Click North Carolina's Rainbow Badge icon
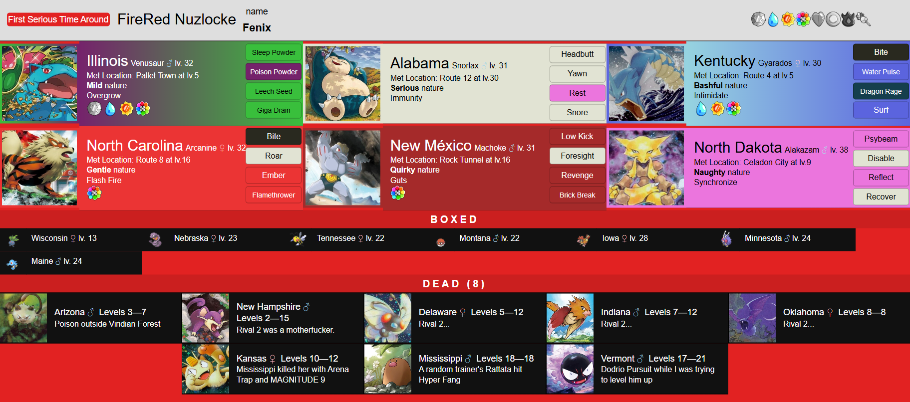Viewport: 910px width, 402px height. coord(94,193)
